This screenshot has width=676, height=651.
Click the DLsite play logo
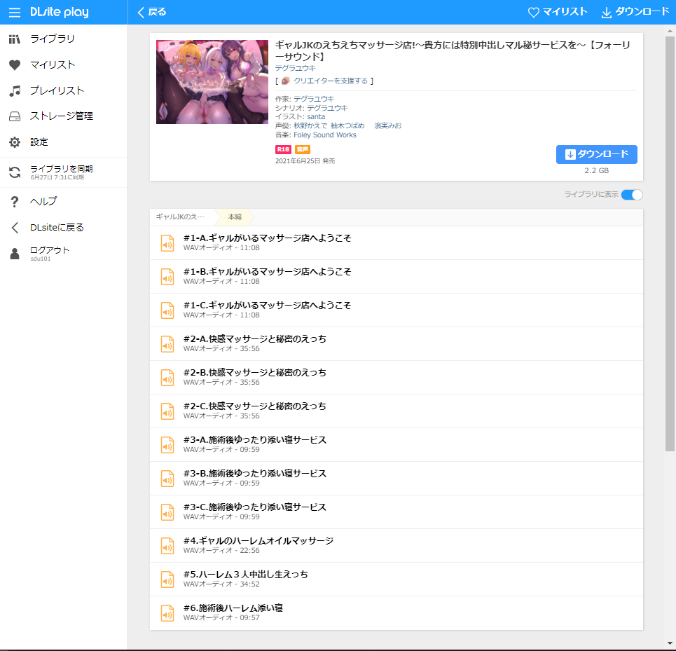point(60,12)
